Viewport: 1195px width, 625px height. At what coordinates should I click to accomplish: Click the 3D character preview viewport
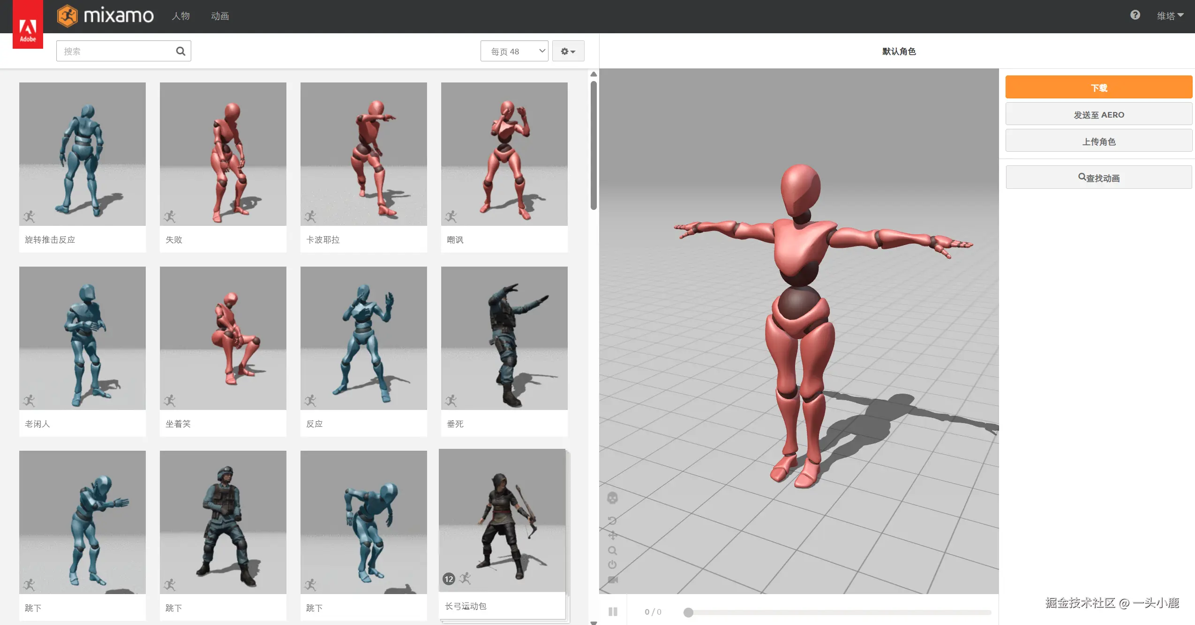click(799, 331)
